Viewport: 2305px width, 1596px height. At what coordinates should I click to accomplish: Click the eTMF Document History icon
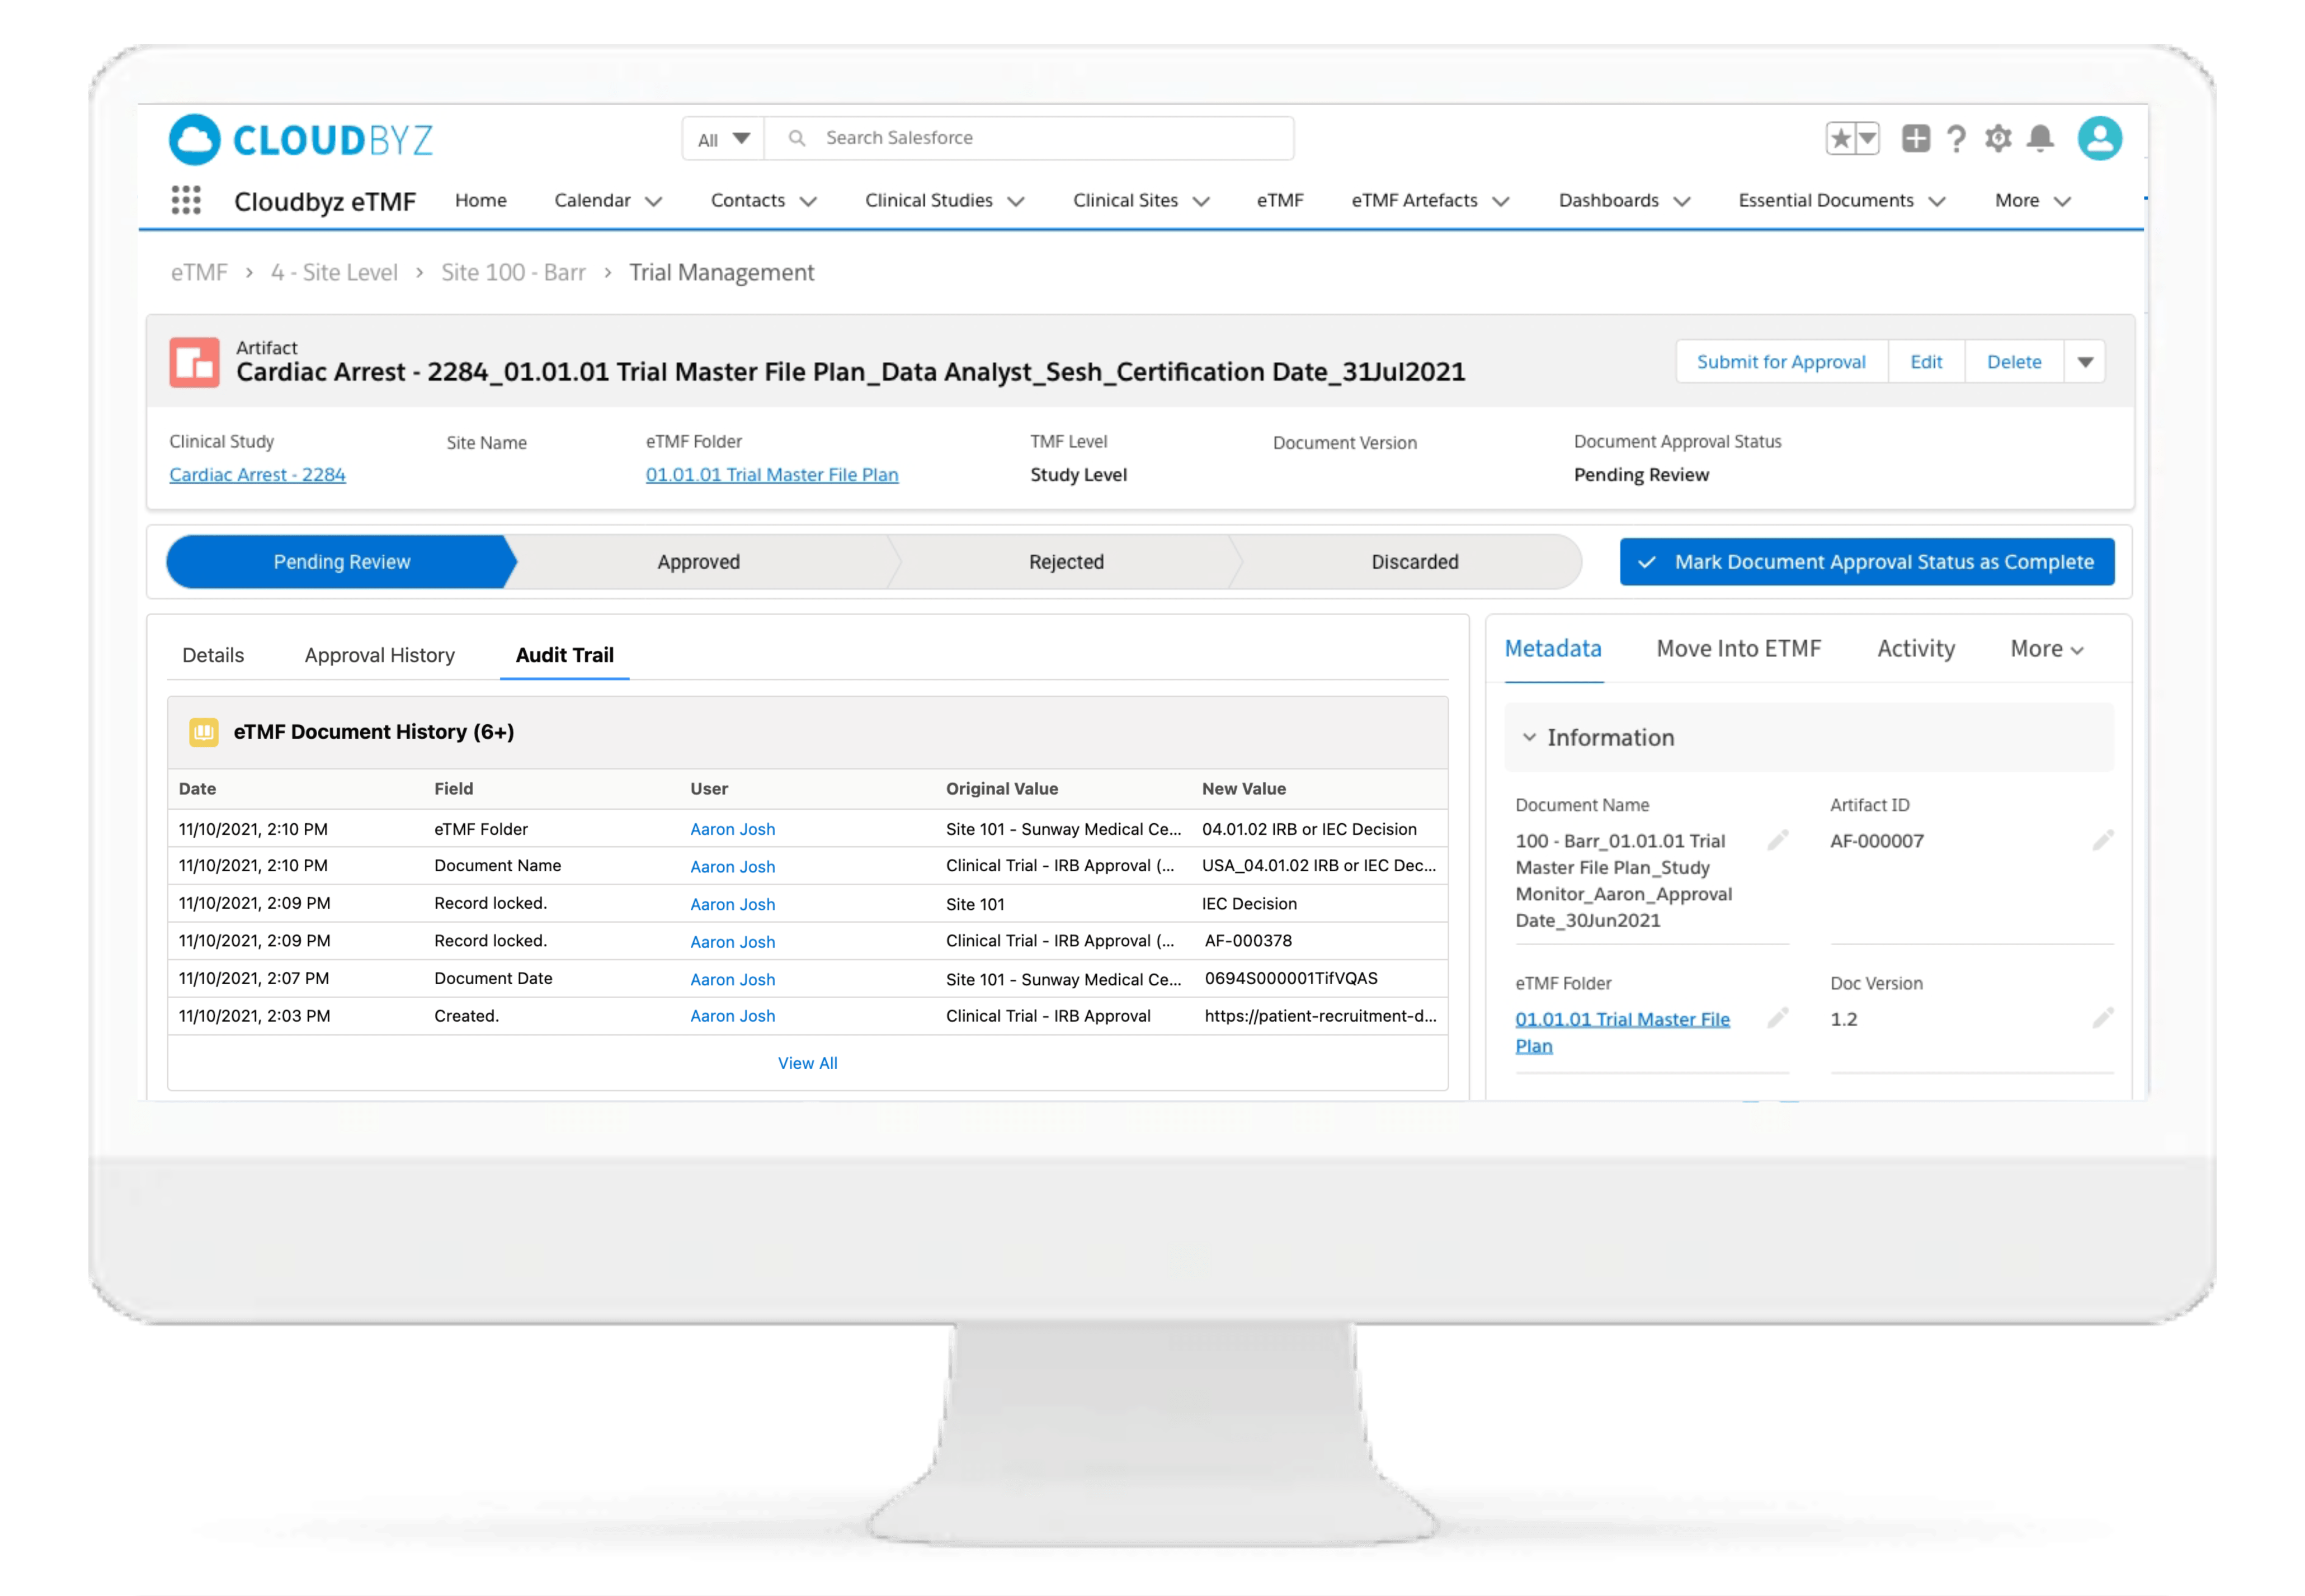tap(204, 732)
